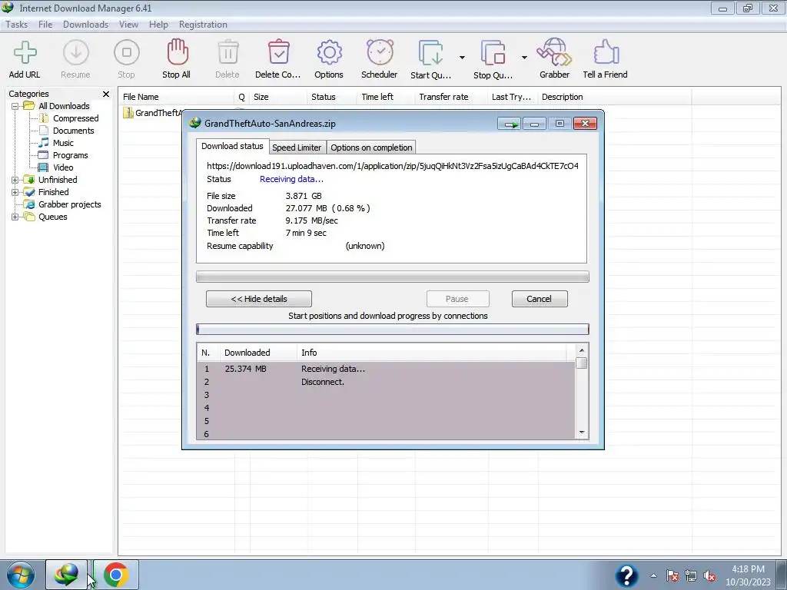
Task: Open the Start Queue dropdown arrow
Action: click(x=462, y=58)
